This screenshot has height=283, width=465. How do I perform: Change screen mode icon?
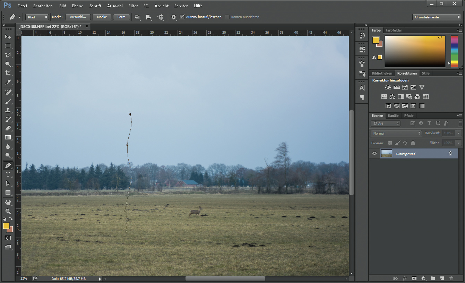(x=8, y=247)
